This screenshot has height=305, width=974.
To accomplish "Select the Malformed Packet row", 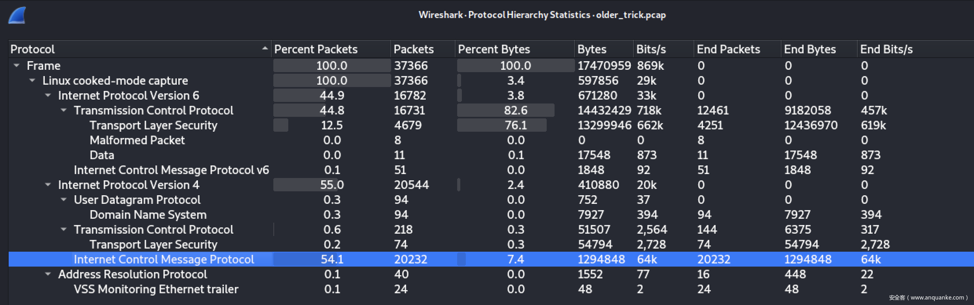I will click(x=137, y=140).
